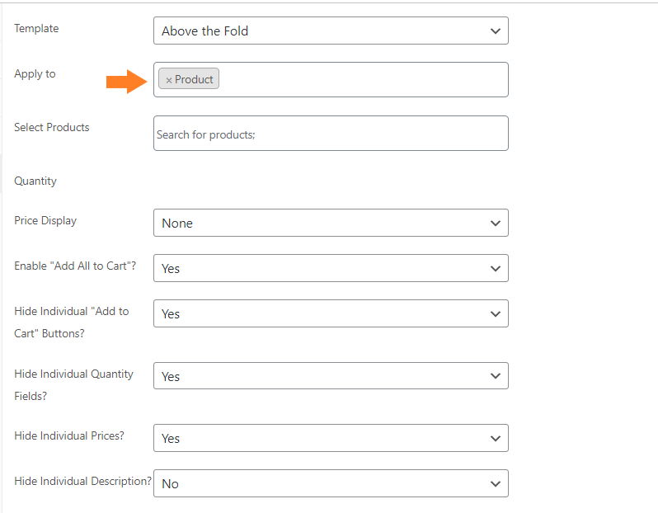Open the Enable "Add All to Cart" dropdown
Image resolution: width=658 pixels, height=513 pixels.
pyautogui.click(x=331, y=268)
